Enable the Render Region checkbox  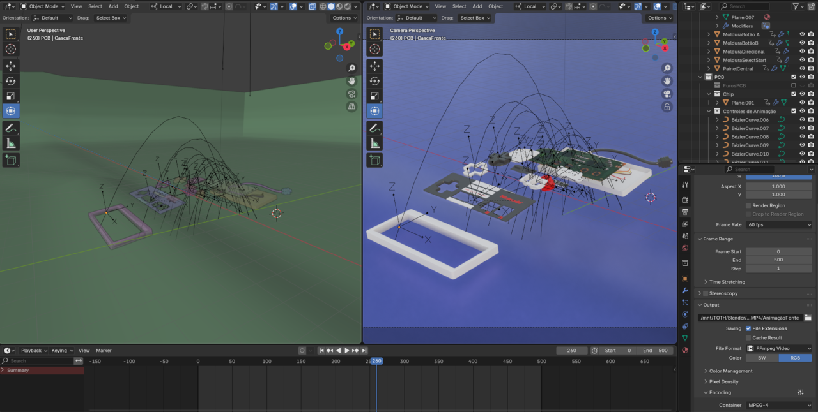click(748, 205)
